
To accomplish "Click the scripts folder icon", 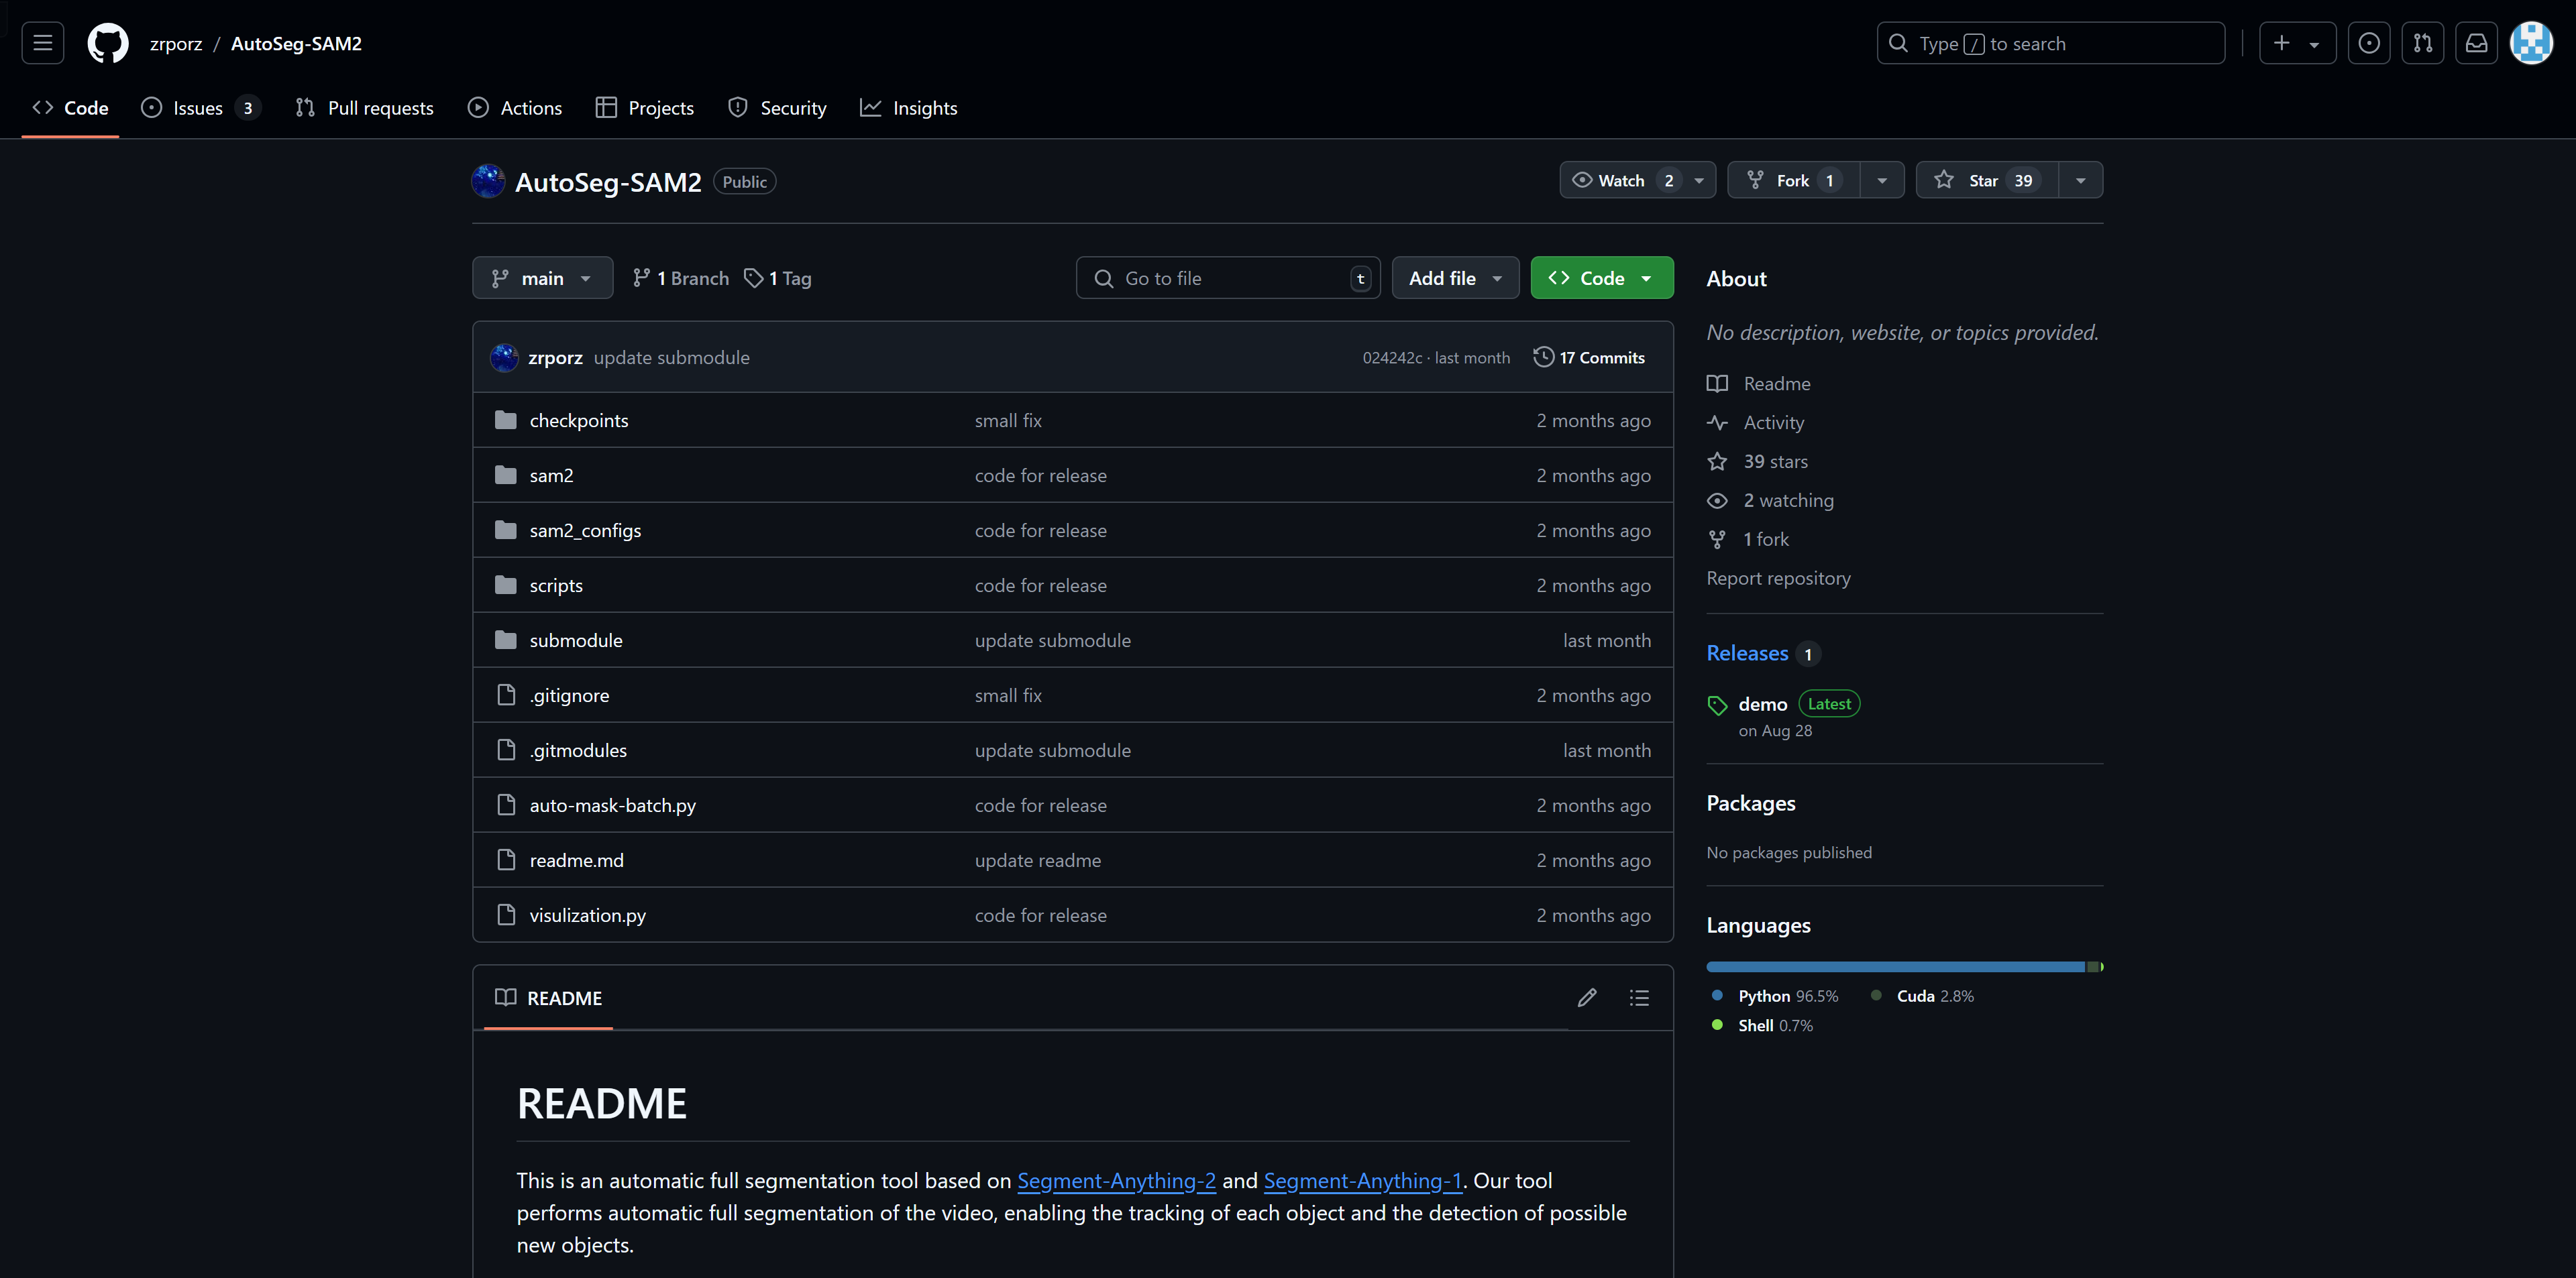I will [x=506, y=585].
